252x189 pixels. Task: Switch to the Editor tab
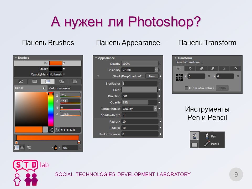coord(19,88)
